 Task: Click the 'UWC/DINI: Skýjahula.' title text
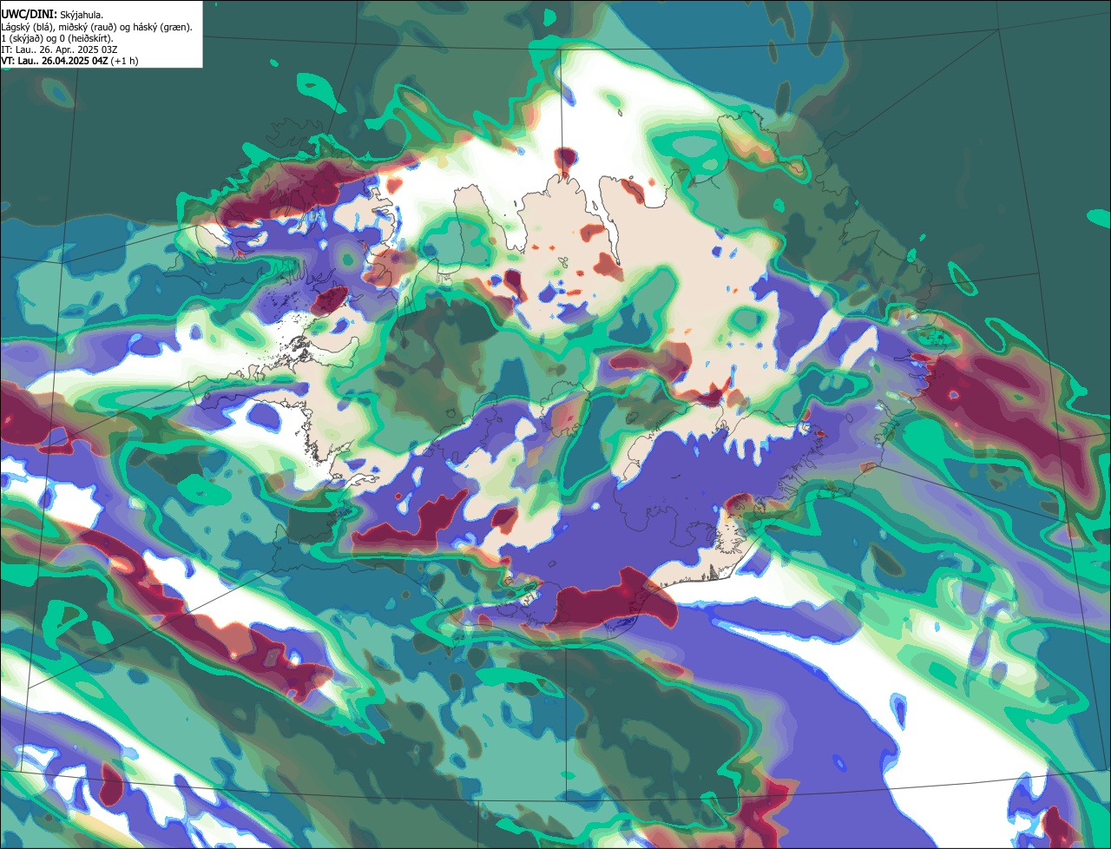click(x=53, y=14)
